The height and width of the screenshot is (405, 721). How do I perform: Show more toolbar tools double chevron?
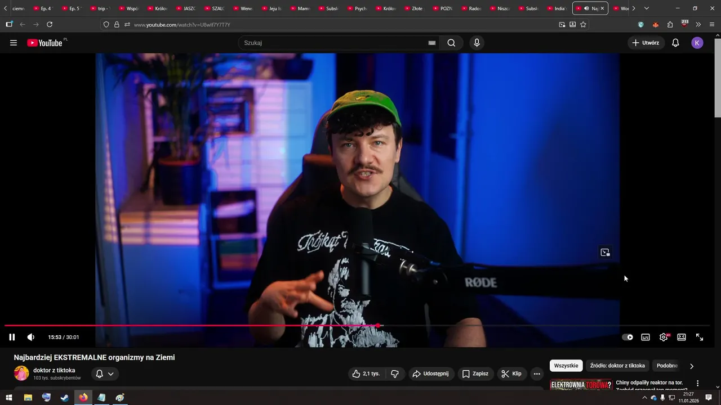click(x=698, y=25)
